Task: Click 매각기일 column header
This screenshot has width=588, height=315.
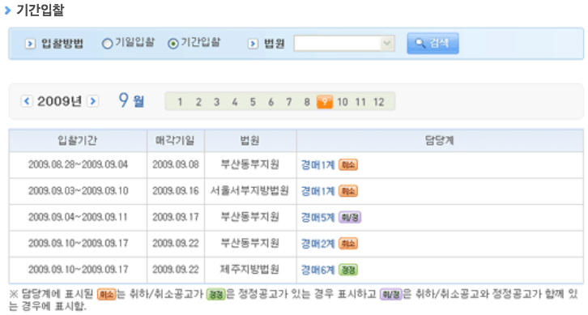Action: pos(176,141)
